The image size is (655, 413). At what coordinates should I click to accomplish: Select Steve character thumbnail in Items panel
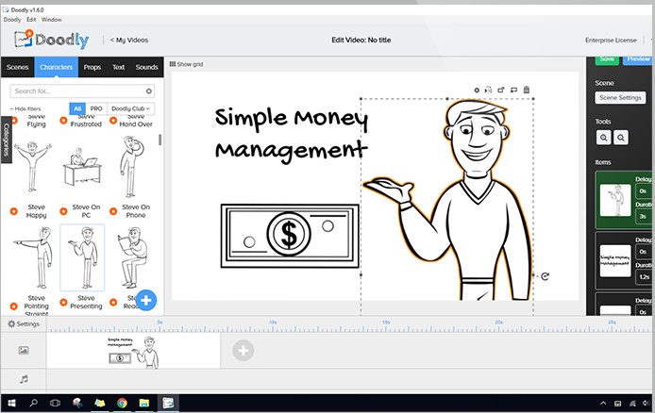(615, 200)
